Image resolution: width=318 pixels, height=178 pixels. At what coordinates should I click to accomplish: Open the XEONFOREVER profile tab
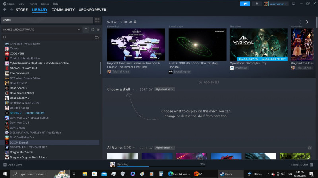click(x=93, y=9)
